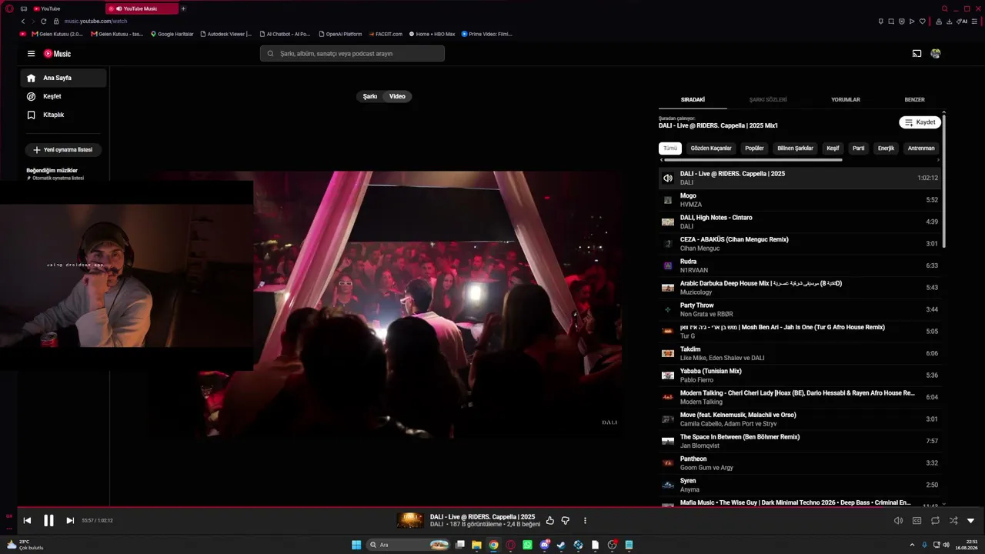The height and width of the screenshot is (554, 985).
Task: Switch player to Şarkı mode
Action: [370, 96]
